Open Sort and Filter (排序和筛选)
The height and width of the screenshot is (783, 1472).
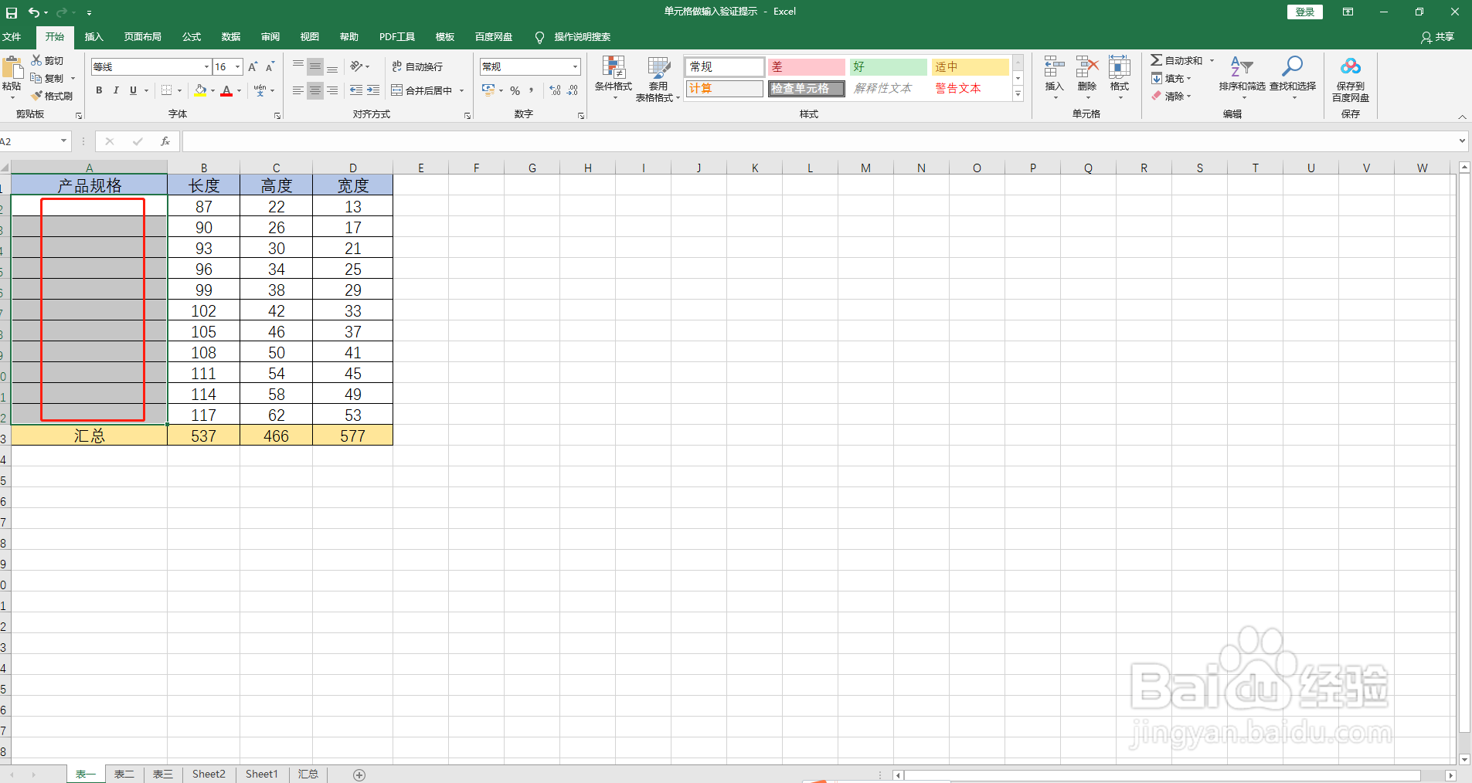point(1242,77)
